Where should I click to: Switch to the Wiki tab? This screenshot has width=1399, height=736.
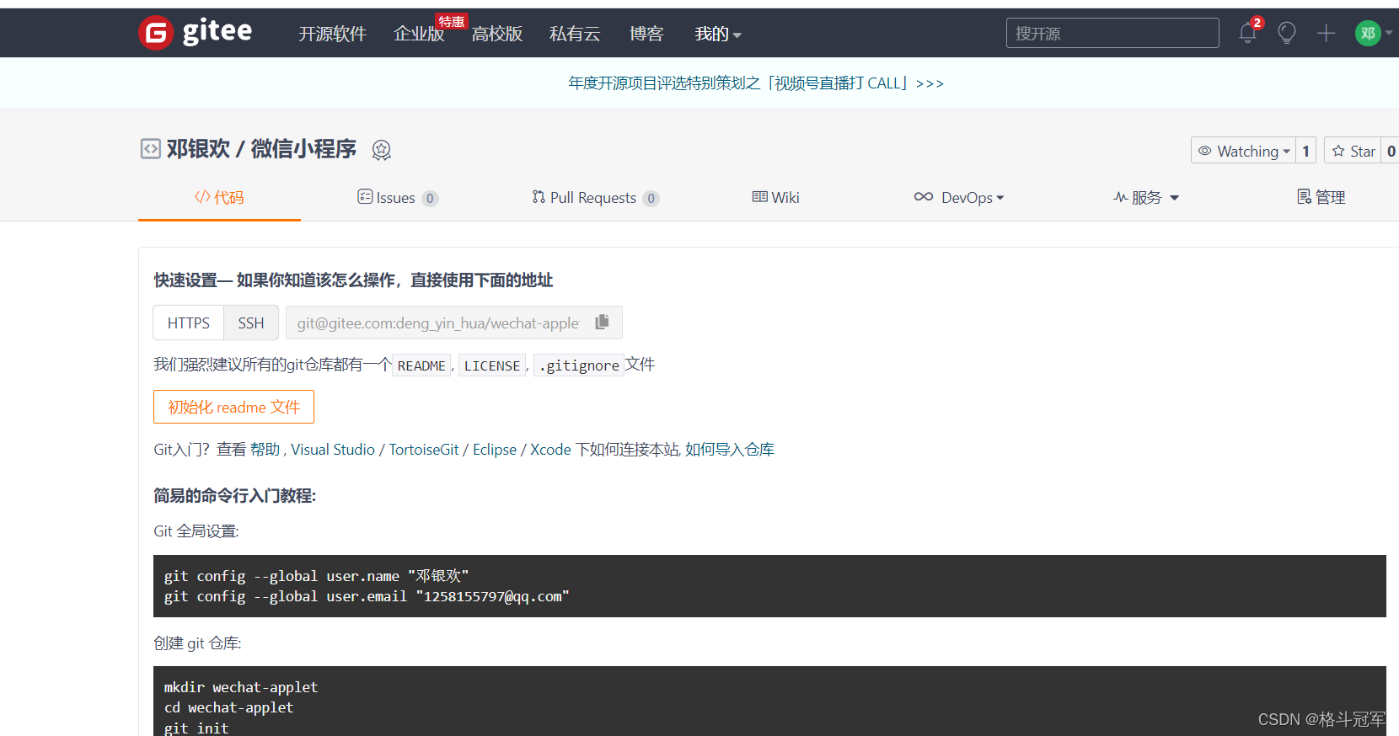(775, 197)
